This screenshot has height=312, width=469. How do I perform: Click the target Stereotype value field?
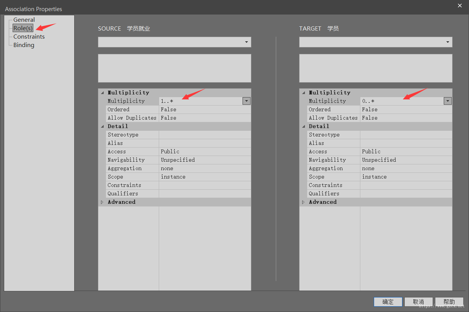click(x=405, y=135)
